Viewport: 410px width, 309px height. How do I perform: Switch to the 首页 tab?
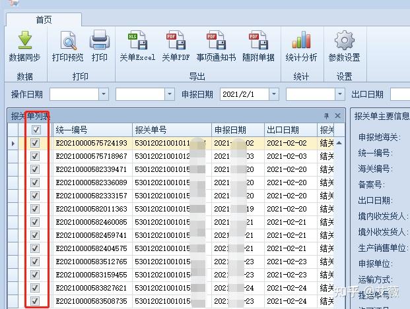click(44, 20)
